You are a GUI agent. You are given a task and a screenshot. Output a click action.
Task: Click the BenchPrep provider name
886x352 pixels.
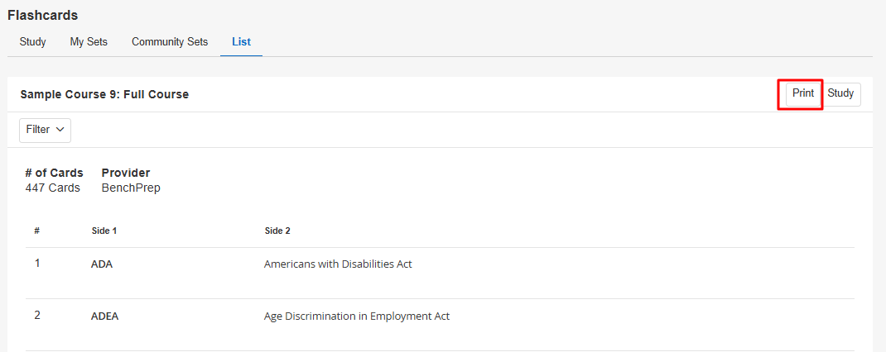131,188
